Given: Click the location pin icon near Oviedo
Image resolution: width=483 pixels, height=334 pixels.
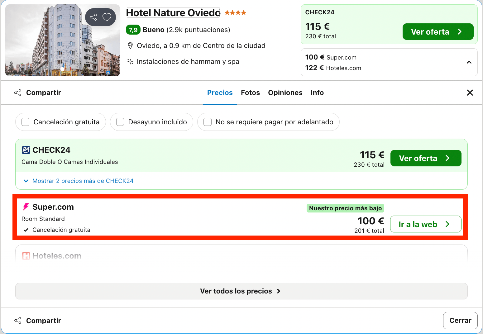Looking at the screenshot, I should pyautogui.click(x=131, y=46).
